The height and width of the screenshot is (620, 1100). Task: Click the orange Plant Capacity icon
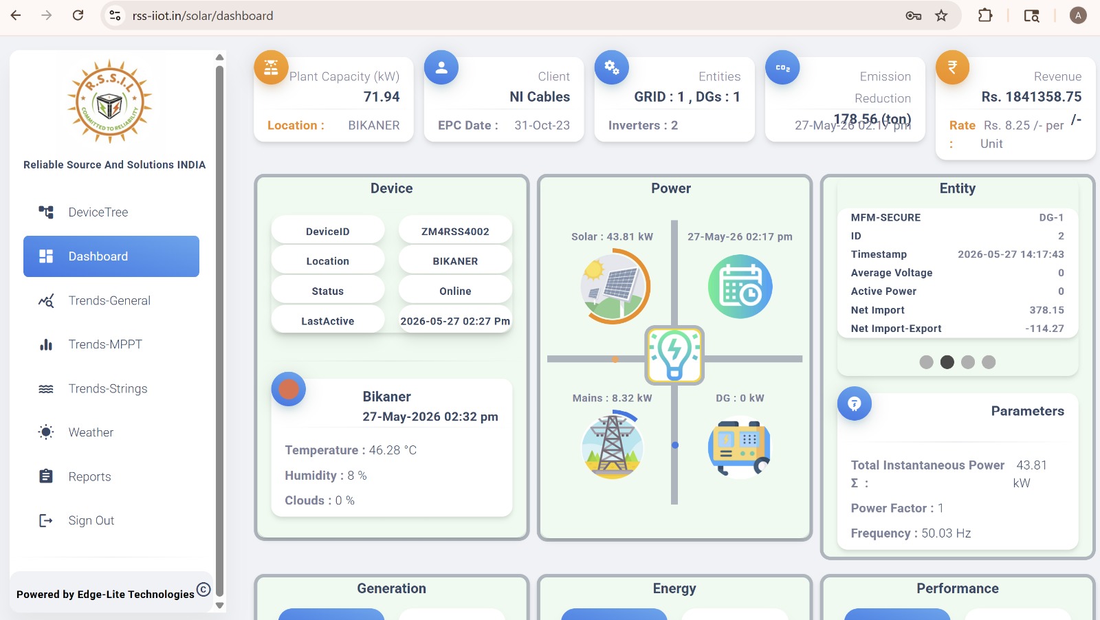point(271,67)
